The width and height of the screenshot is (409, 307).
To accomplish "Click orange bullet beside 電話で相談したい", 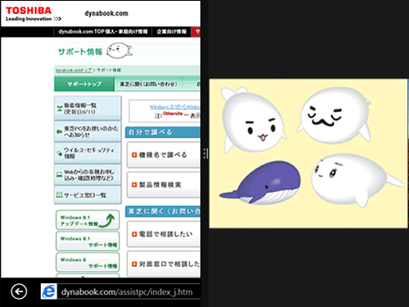I will (x=134, y=234).
